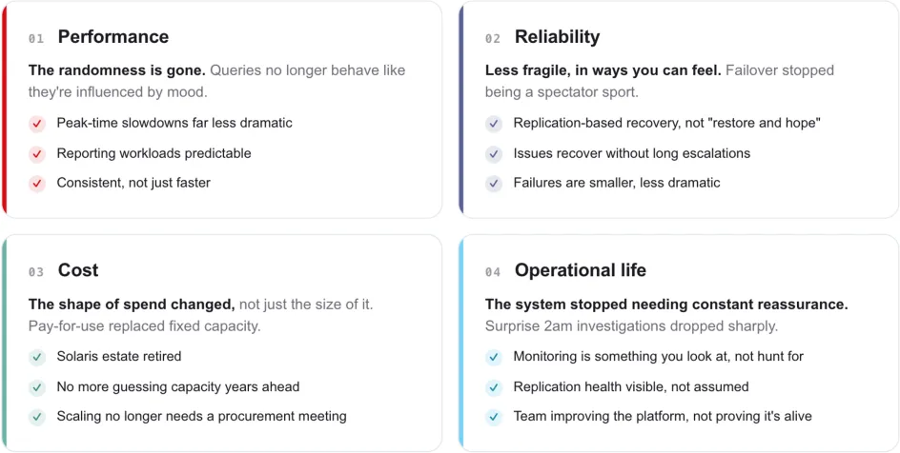Click the check icon next to 'No more guessing capacity'
Screen dimensions: 900x453
click(37, 387)
